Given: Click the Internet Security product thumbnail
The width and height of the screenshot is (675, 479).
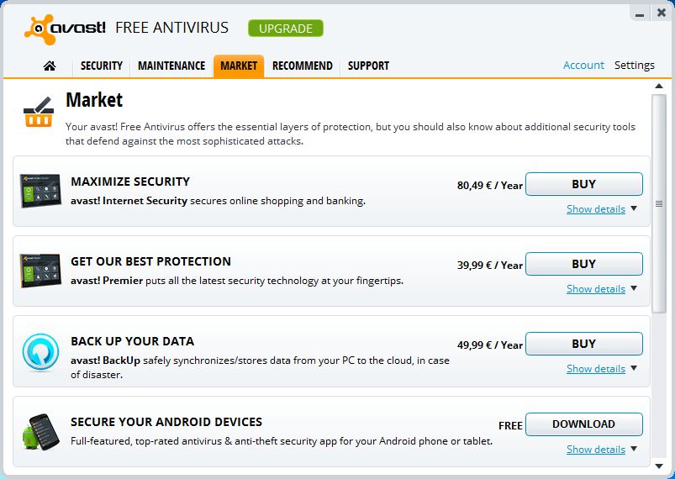Looking at the screenshot, I should (x=40, y=191).
